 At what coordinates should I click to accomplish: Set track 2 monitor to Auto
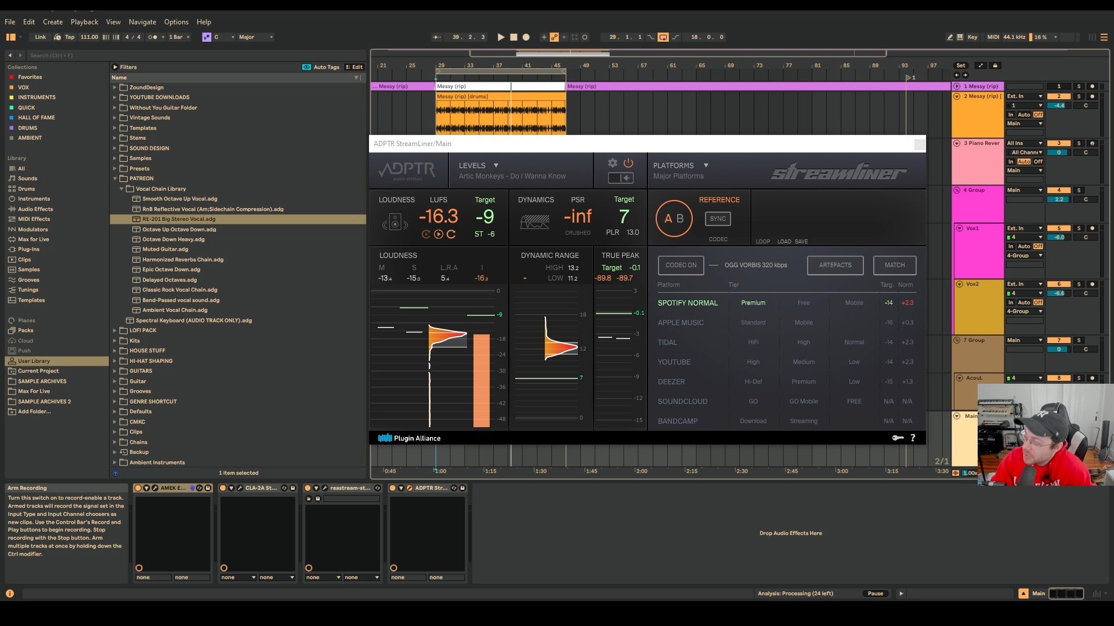(x=1024, y=115)
